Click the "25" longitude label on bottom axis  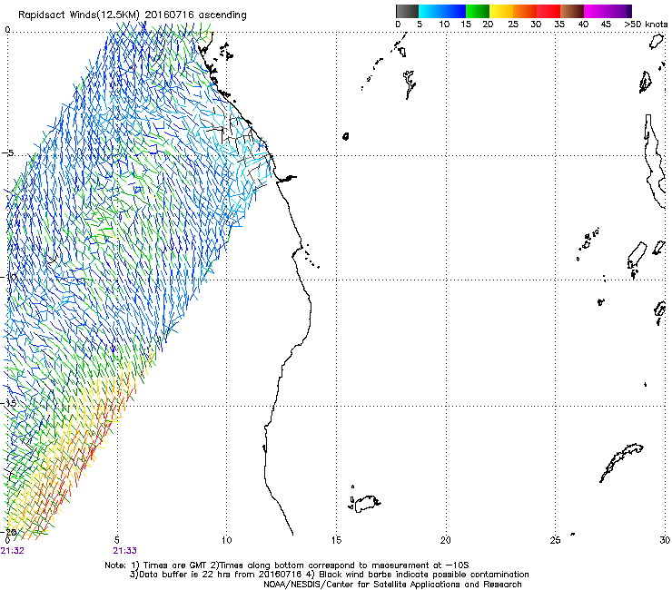[555, 540]
